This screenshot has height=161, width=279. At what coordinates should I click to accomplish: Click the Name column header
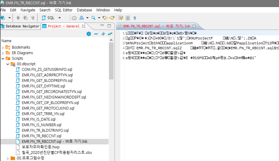[x=6, y=41]
